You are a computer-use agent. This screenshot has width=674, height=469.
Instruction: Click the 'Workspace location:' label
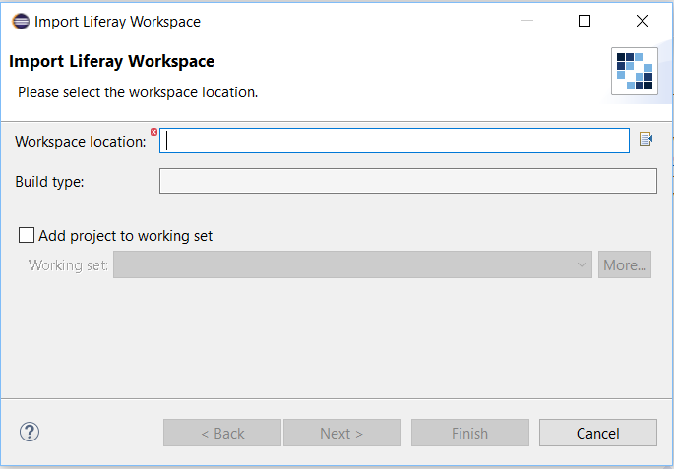coord(81,142)
